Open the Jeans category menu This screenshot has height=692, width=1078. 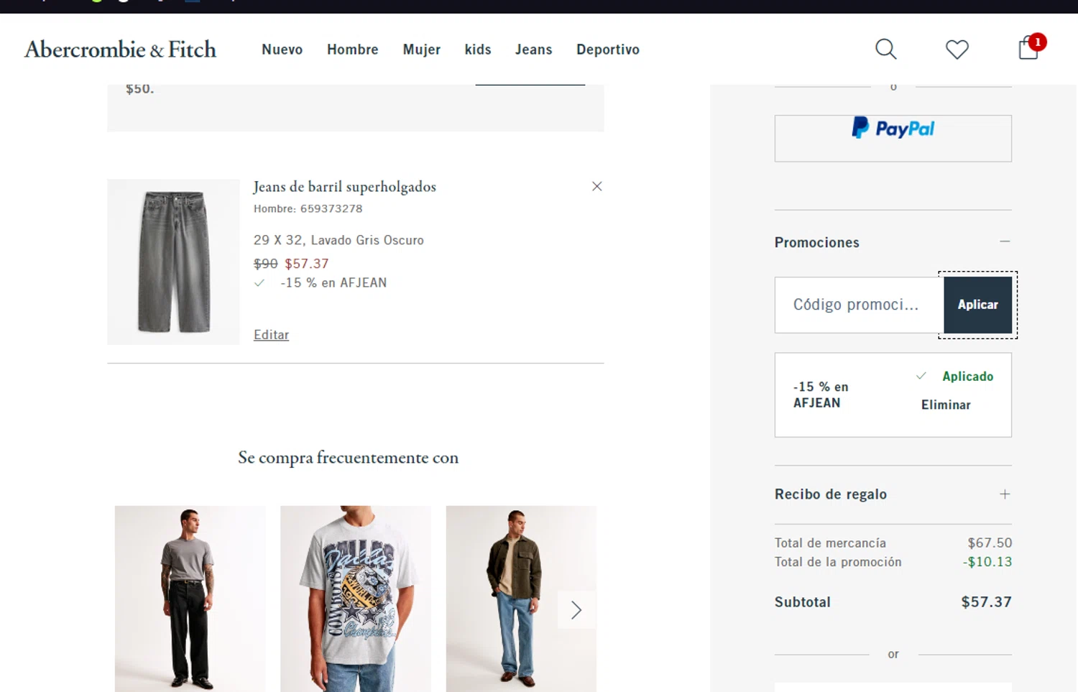[x=533, y=50]
